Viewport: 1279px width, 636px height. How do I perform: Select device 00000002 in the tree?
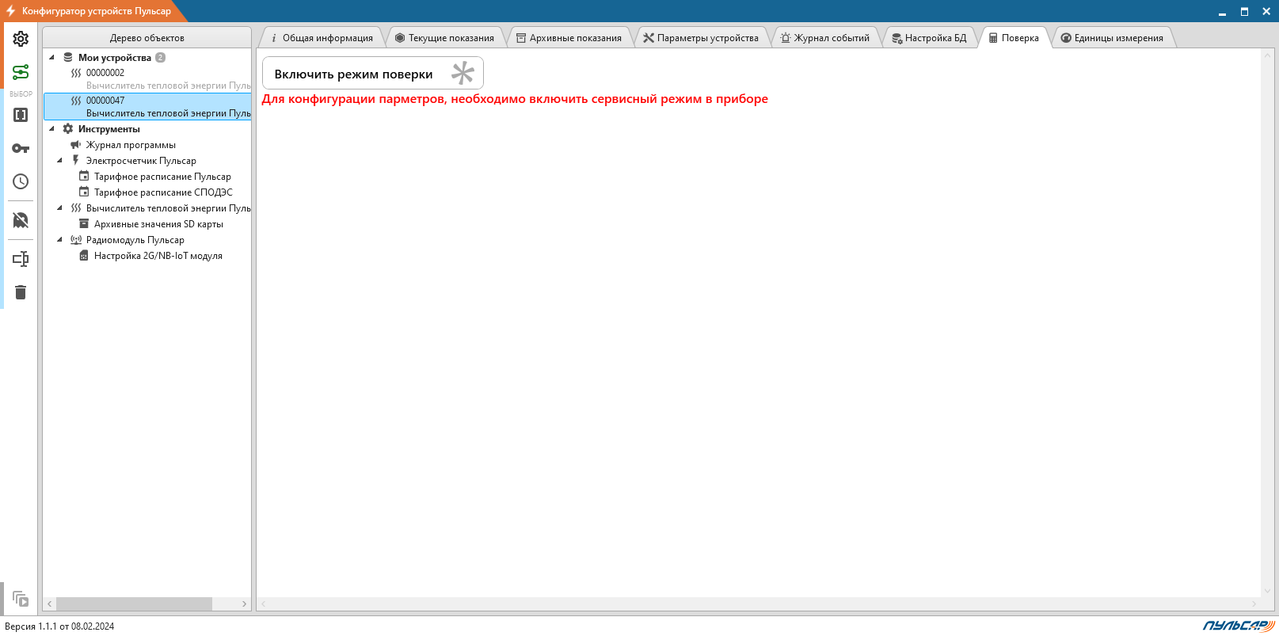point(148,78)
